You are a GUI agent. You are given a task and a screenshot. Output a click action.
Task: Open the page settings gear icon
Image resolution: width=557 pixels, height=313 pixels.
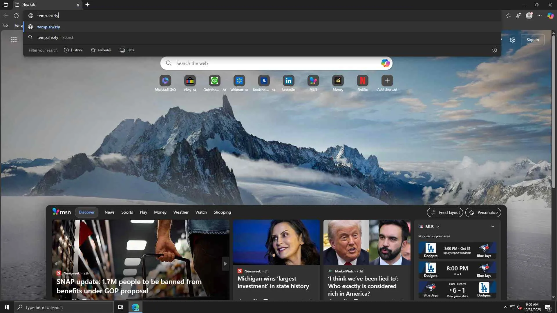pos(513,40)
